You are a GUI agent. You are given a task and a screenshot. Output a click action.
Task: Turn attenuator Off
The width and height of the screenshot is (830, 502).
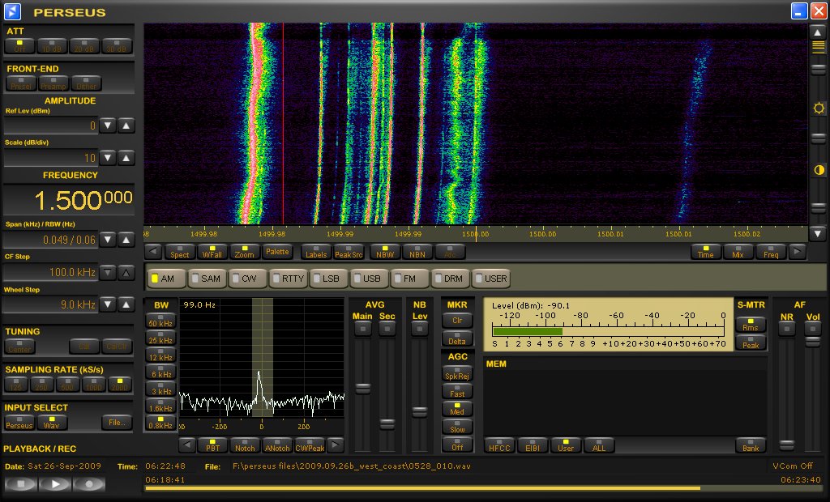point(19,46)
